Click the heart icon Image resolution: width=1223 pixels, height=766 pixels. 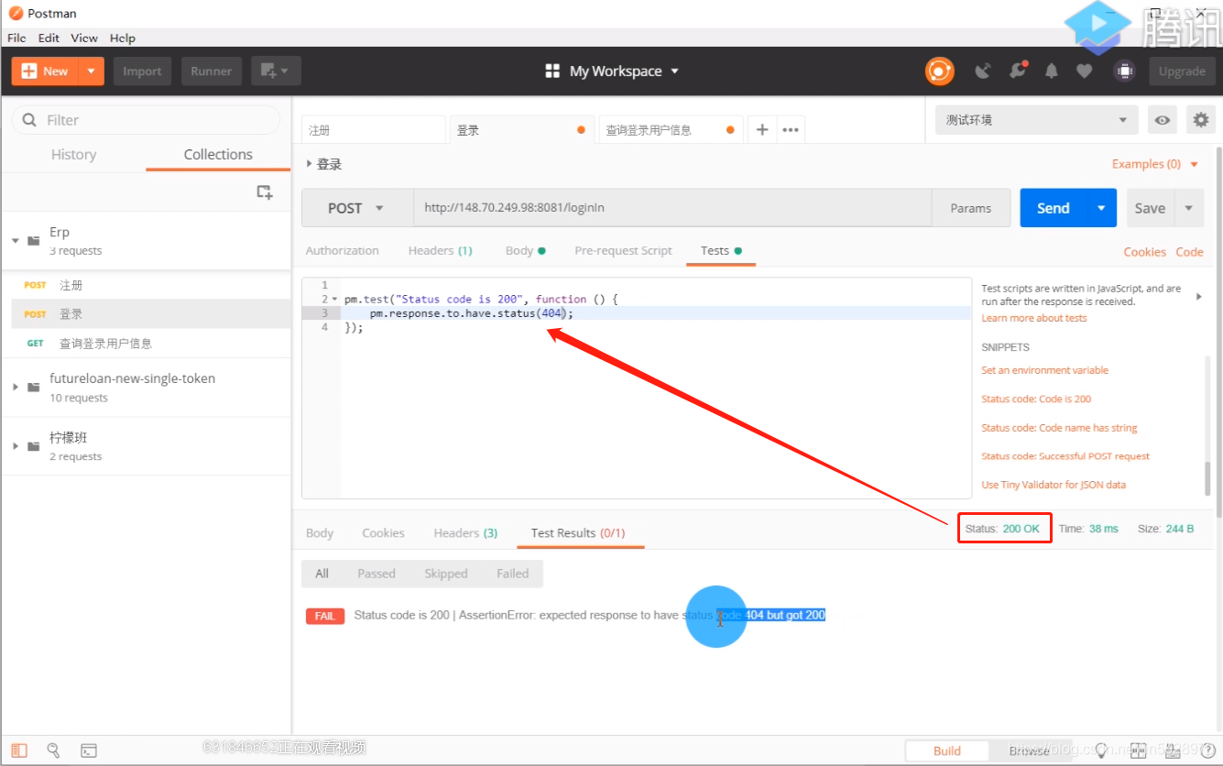pos(1085,71)
